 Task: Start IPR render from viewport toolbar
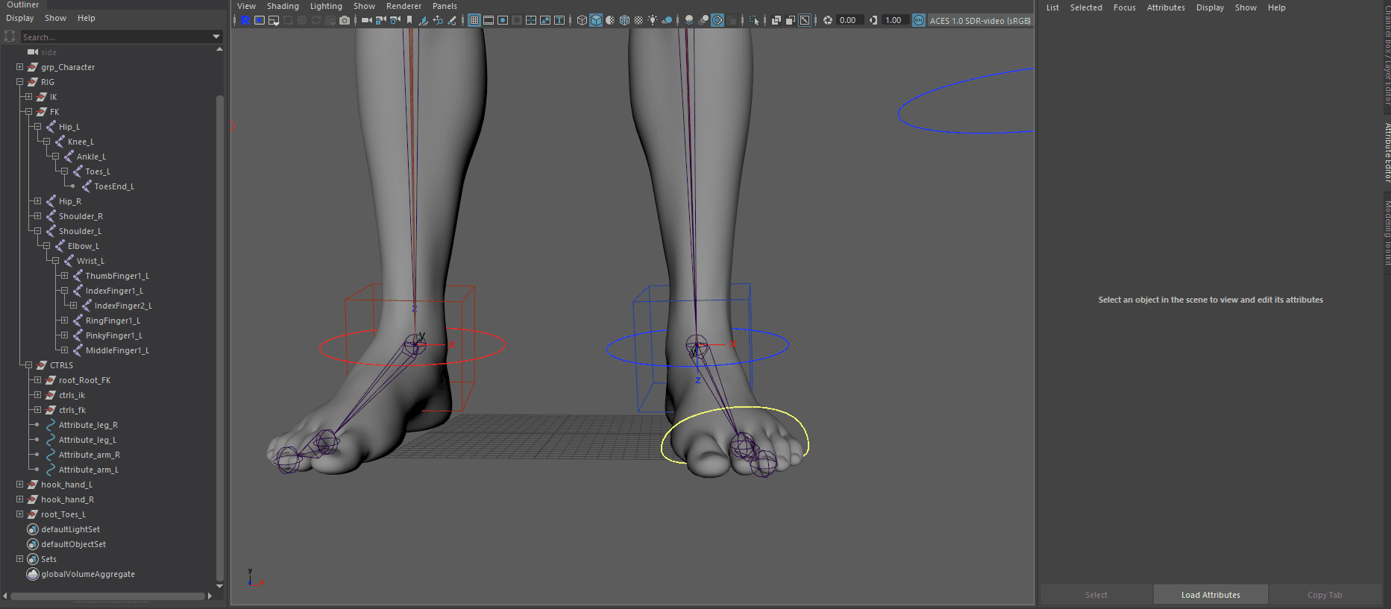[x=260, y=20]
